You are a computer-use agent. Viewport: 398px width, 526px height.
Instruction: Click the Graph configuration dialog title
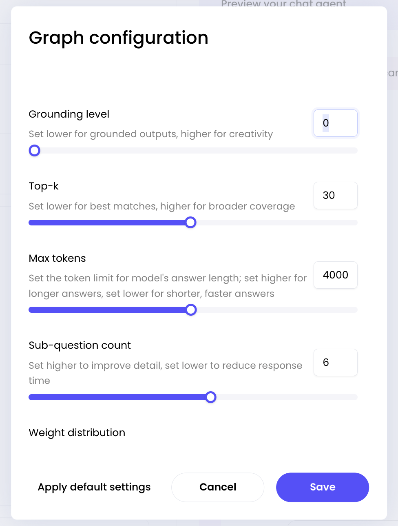pyautogui.click(x=118, y=38)
